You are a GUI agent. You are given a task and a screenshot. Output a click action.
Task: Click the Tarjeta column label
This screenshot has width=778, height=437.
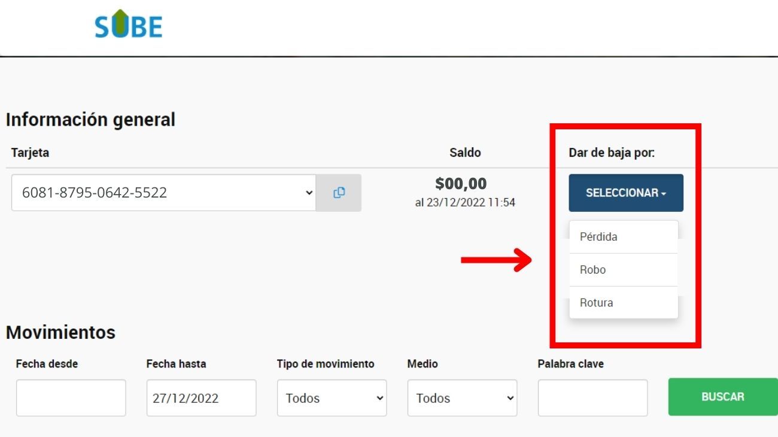coord(30,153)
